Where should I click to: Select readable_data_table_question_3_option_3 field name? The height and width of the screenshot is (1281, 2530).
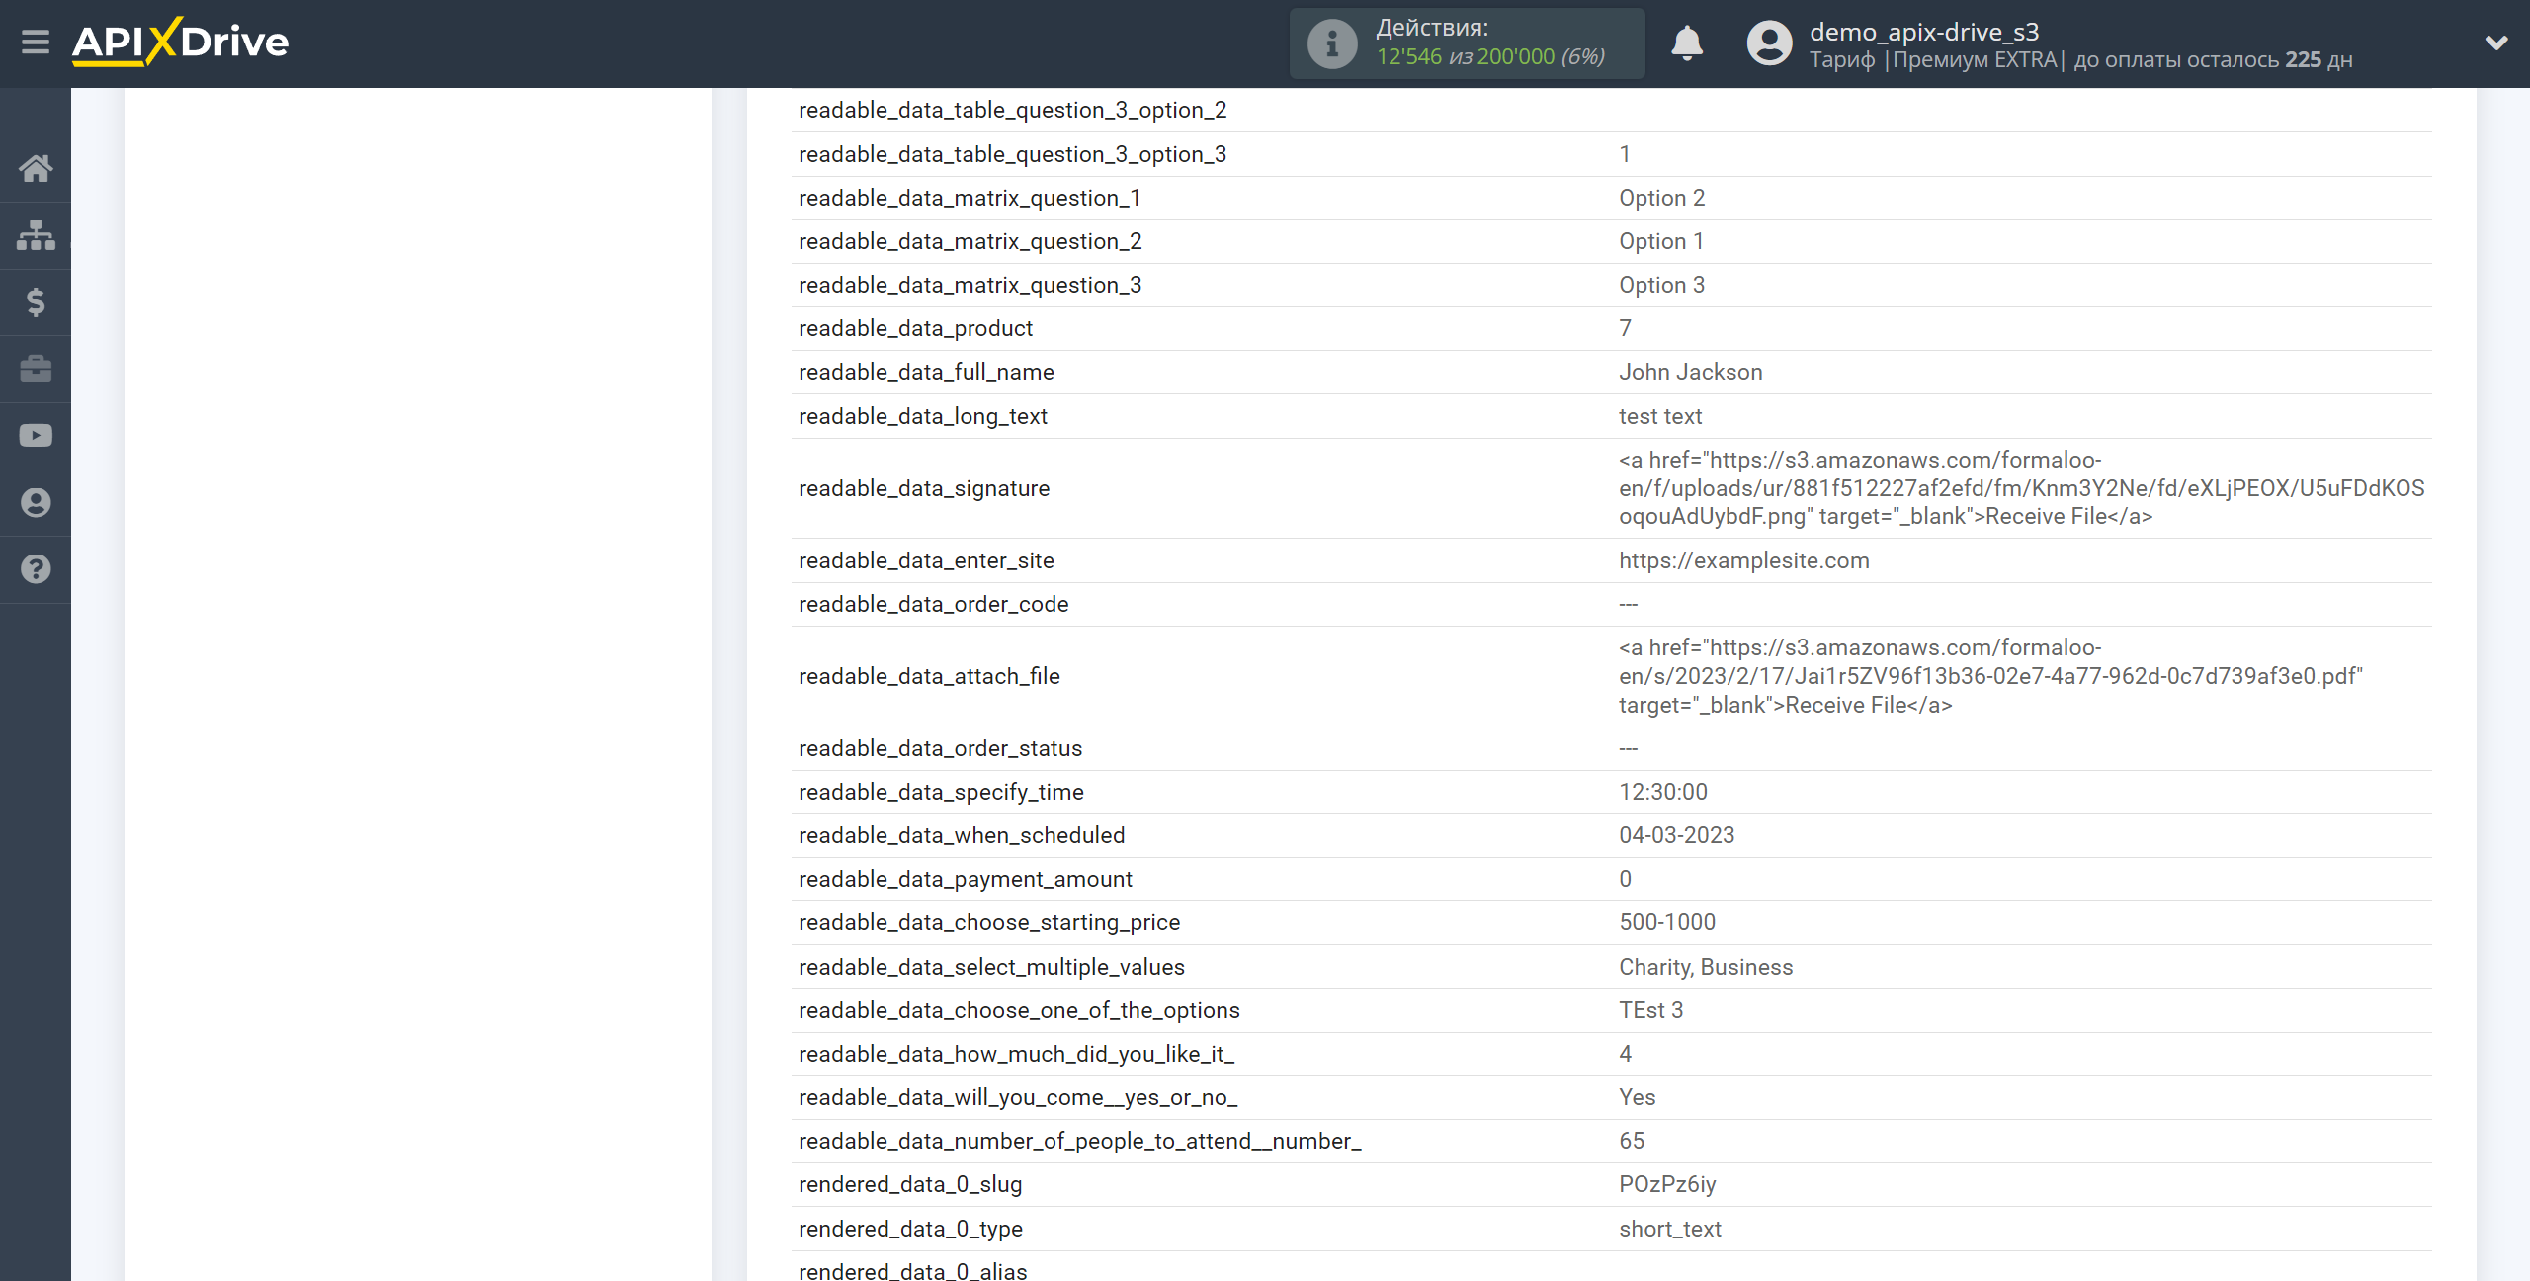point(1012,154)
